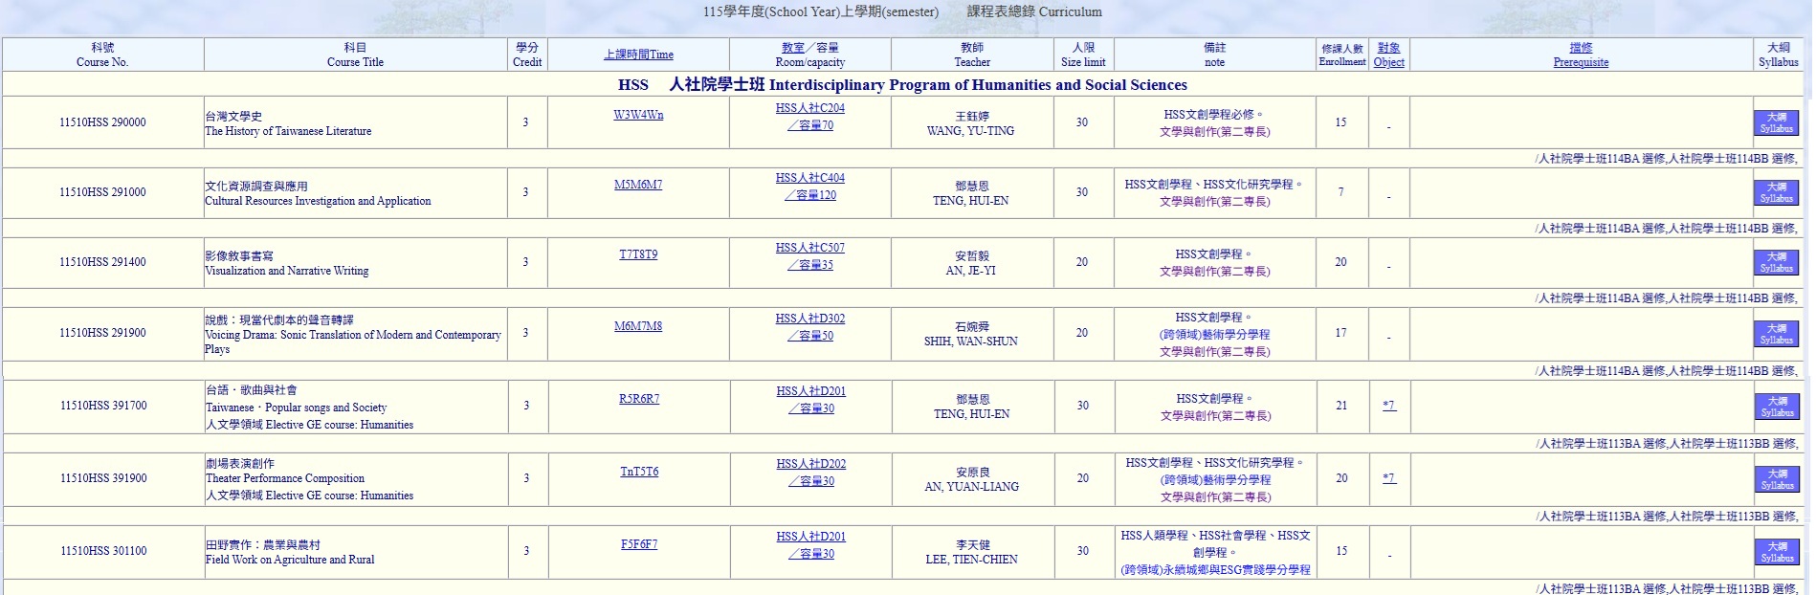Open time slot T7T8T9
This screenshot has height=595, width=1816.
tap(638, 254)
